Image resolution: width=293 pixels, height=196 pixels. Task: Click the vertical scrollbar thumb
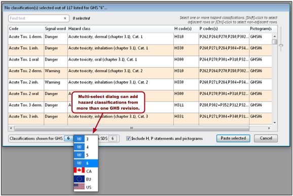pos(275,42)
